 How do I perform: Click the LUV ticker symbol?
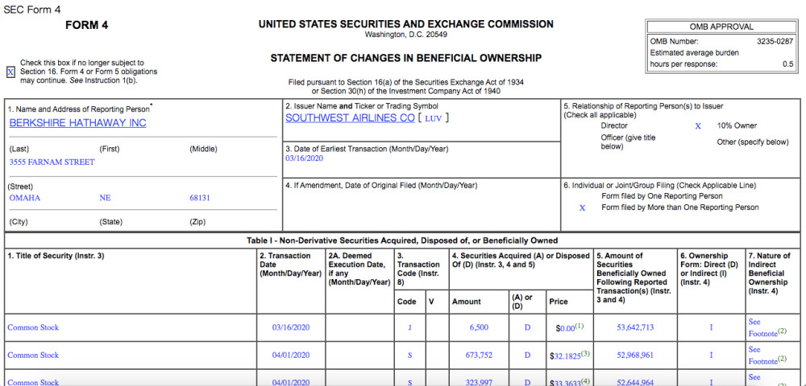(x=433, y=118)
